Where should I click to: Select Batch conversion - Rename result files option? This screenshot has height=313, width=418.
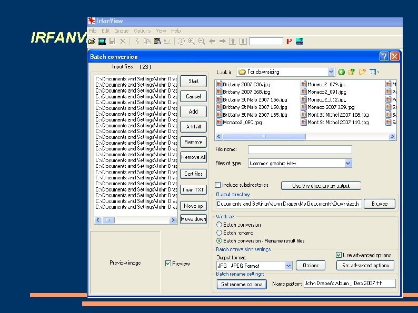pyautogui.click(x=219, y=241)
